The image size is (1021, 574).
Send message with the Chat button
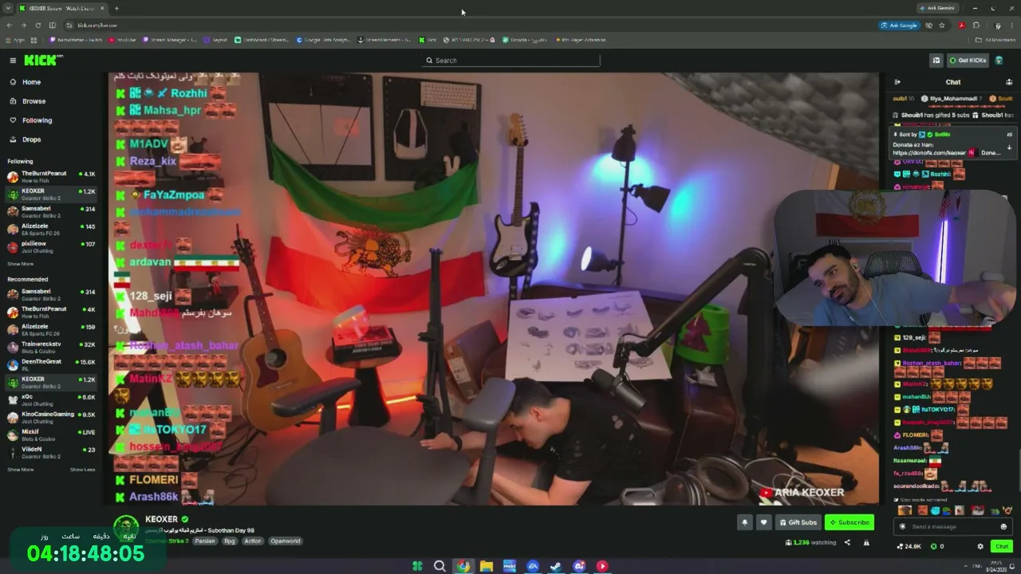point(1002,546)
